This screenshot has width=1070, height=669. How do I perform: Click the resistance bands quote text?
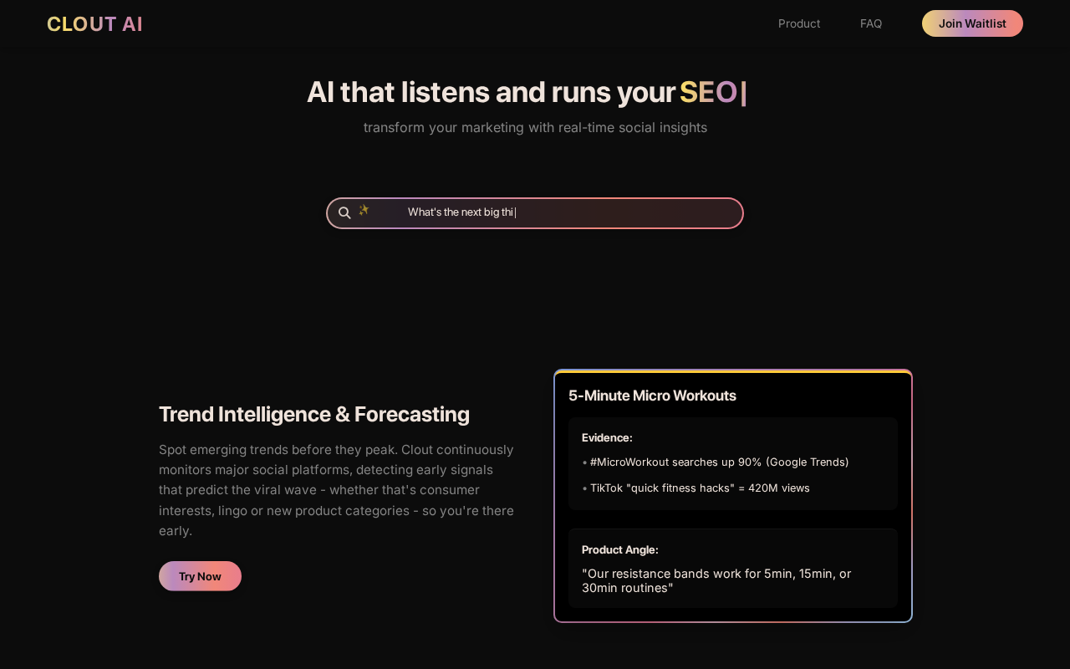[x=716, y=580]
